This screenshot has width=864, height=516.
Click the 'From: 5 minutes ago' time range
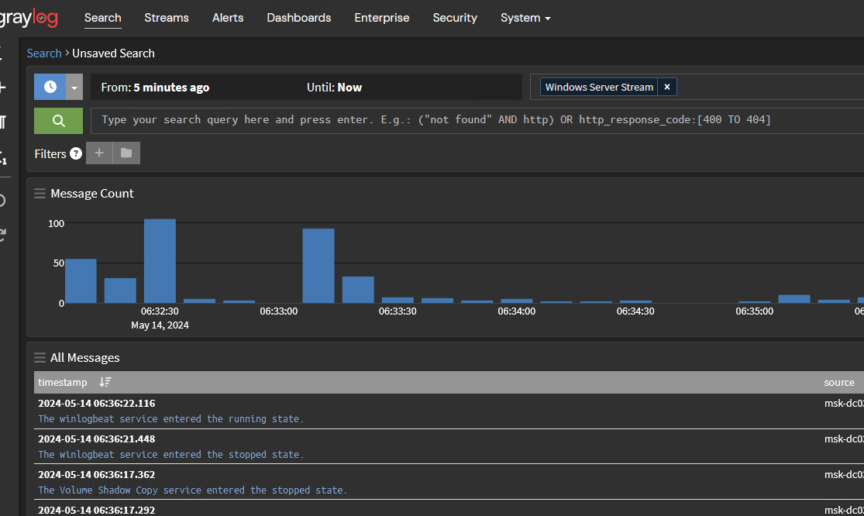[155, 88]
